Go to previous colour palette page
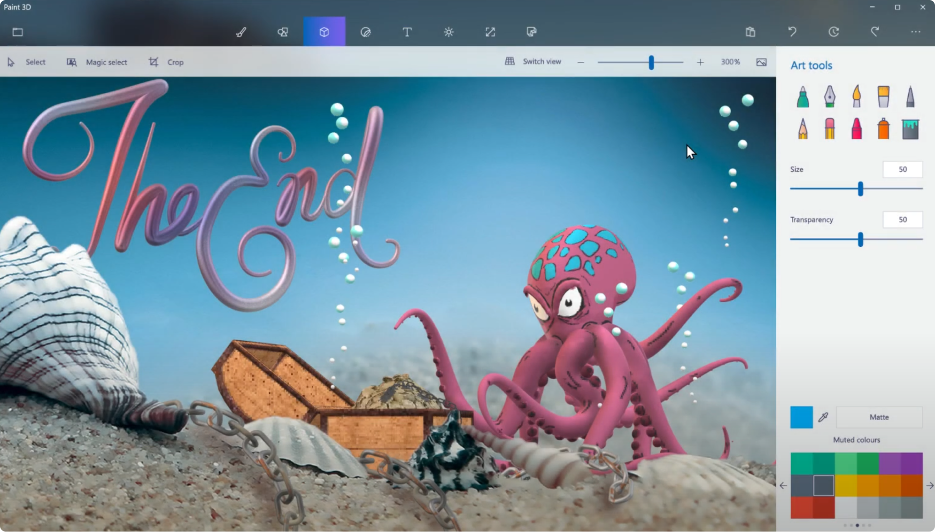 tap(783, 485)
